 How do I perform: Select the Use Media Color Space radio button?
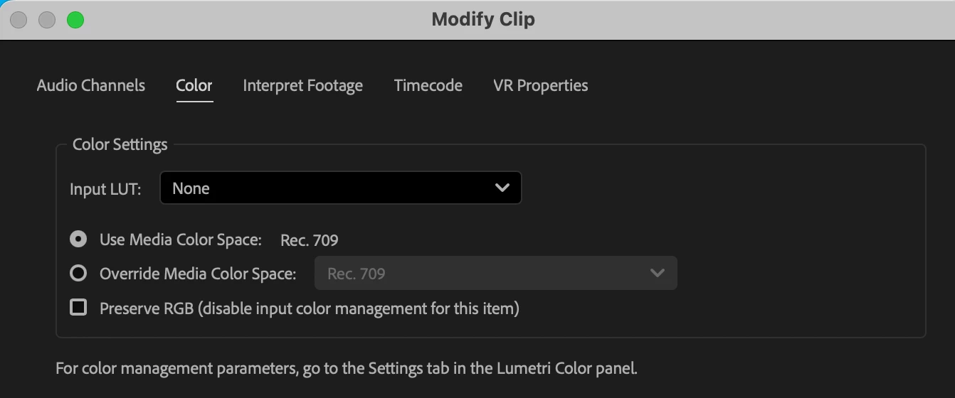point(78,240)
